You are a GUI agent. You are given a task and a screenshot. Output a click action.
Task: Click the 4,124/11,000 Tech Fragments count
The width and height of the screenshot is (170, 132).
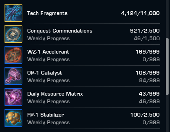140,13
